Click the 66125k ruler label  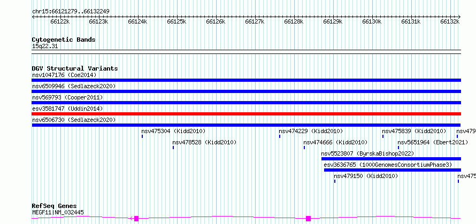(x=177, y=21)
